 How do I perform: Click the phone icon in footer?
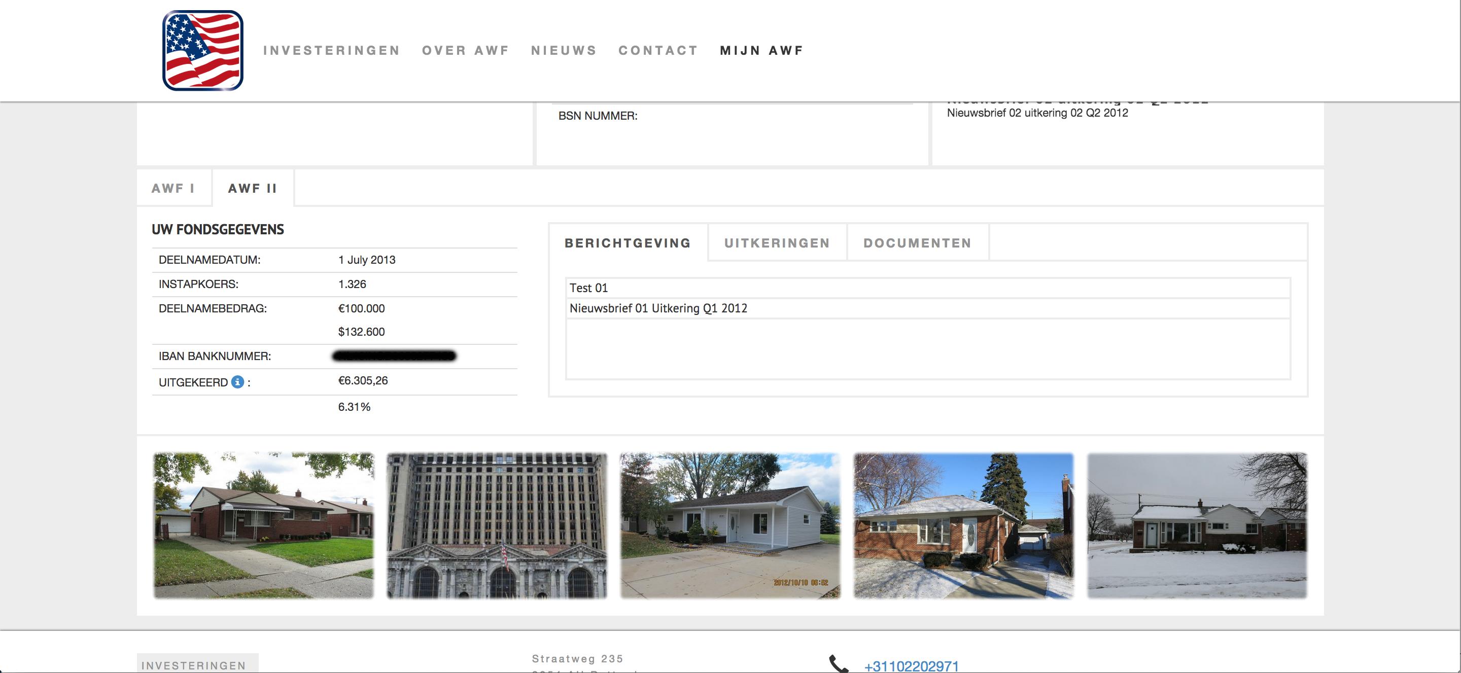(x=838, y=664)
